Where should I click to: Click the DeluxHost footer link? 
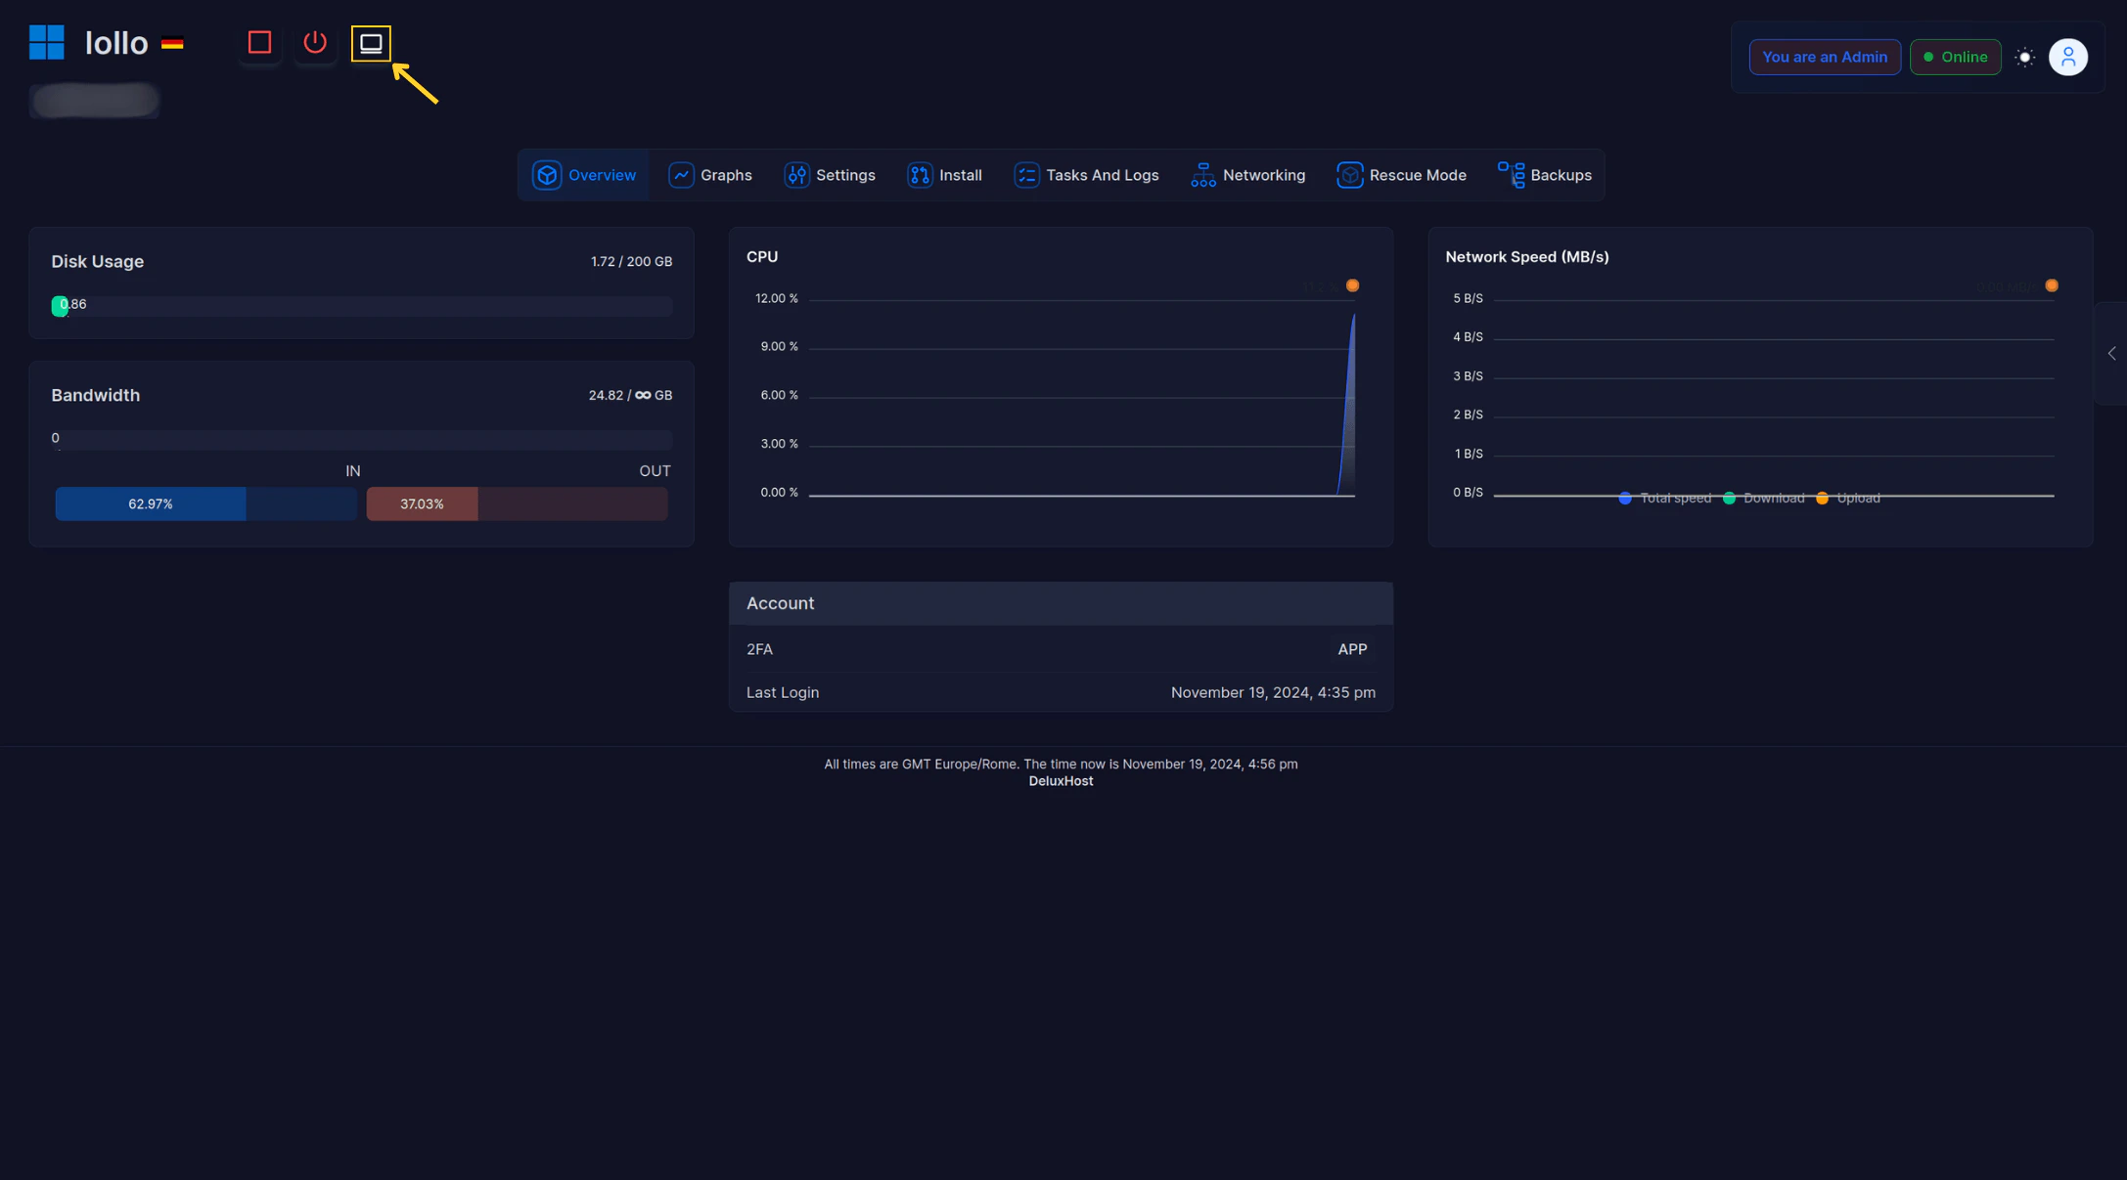coord(1061,781)
